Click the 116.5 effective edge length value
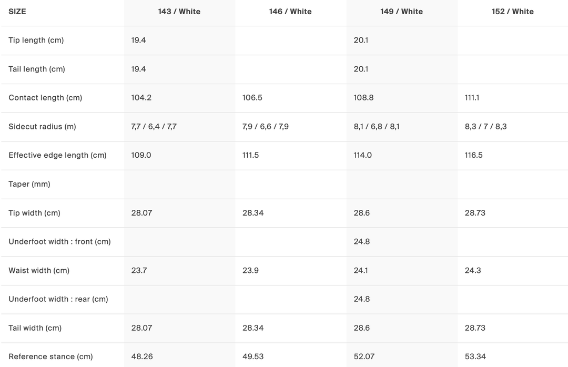 click(x=473, y=155)
